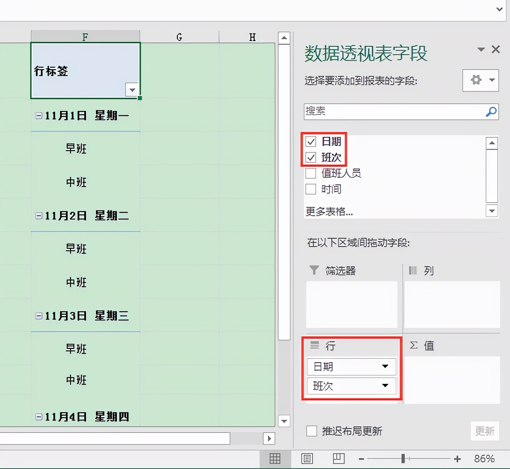Switch to Normal view in status bar

[x=275, y=459]
